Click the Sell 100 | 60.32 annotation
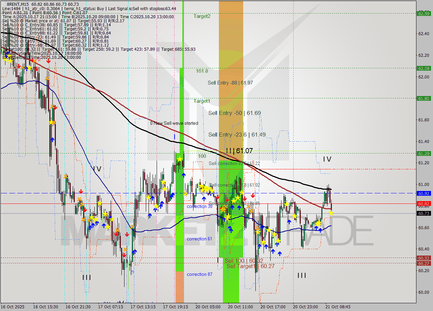This screenshot has height=311, width=433. 245,261
